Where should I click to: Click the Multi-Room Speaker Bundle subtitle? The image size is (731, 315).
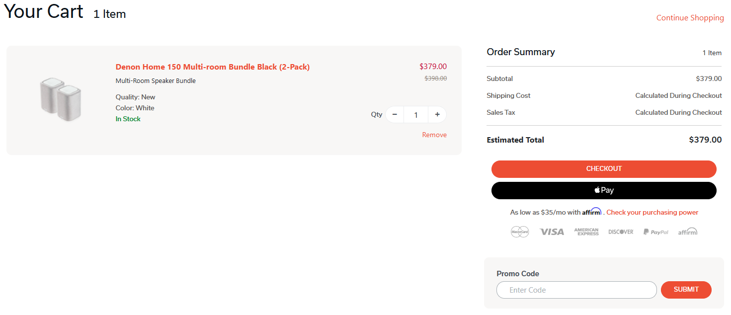click(x=155, y=80)
